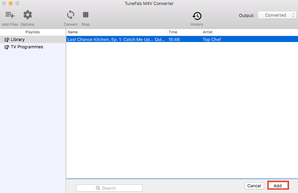Viewport: 298px width, 193px height.
Task: Open the Output Converted dropdown
Action: pyautogui.click(x=277, y=15)
